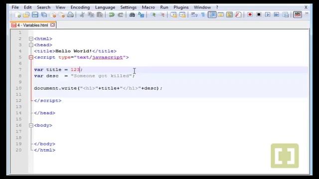This screenshot has width=319, height=179.
Task: Click the Close All documents icon
Action: (x=62, y=15)
